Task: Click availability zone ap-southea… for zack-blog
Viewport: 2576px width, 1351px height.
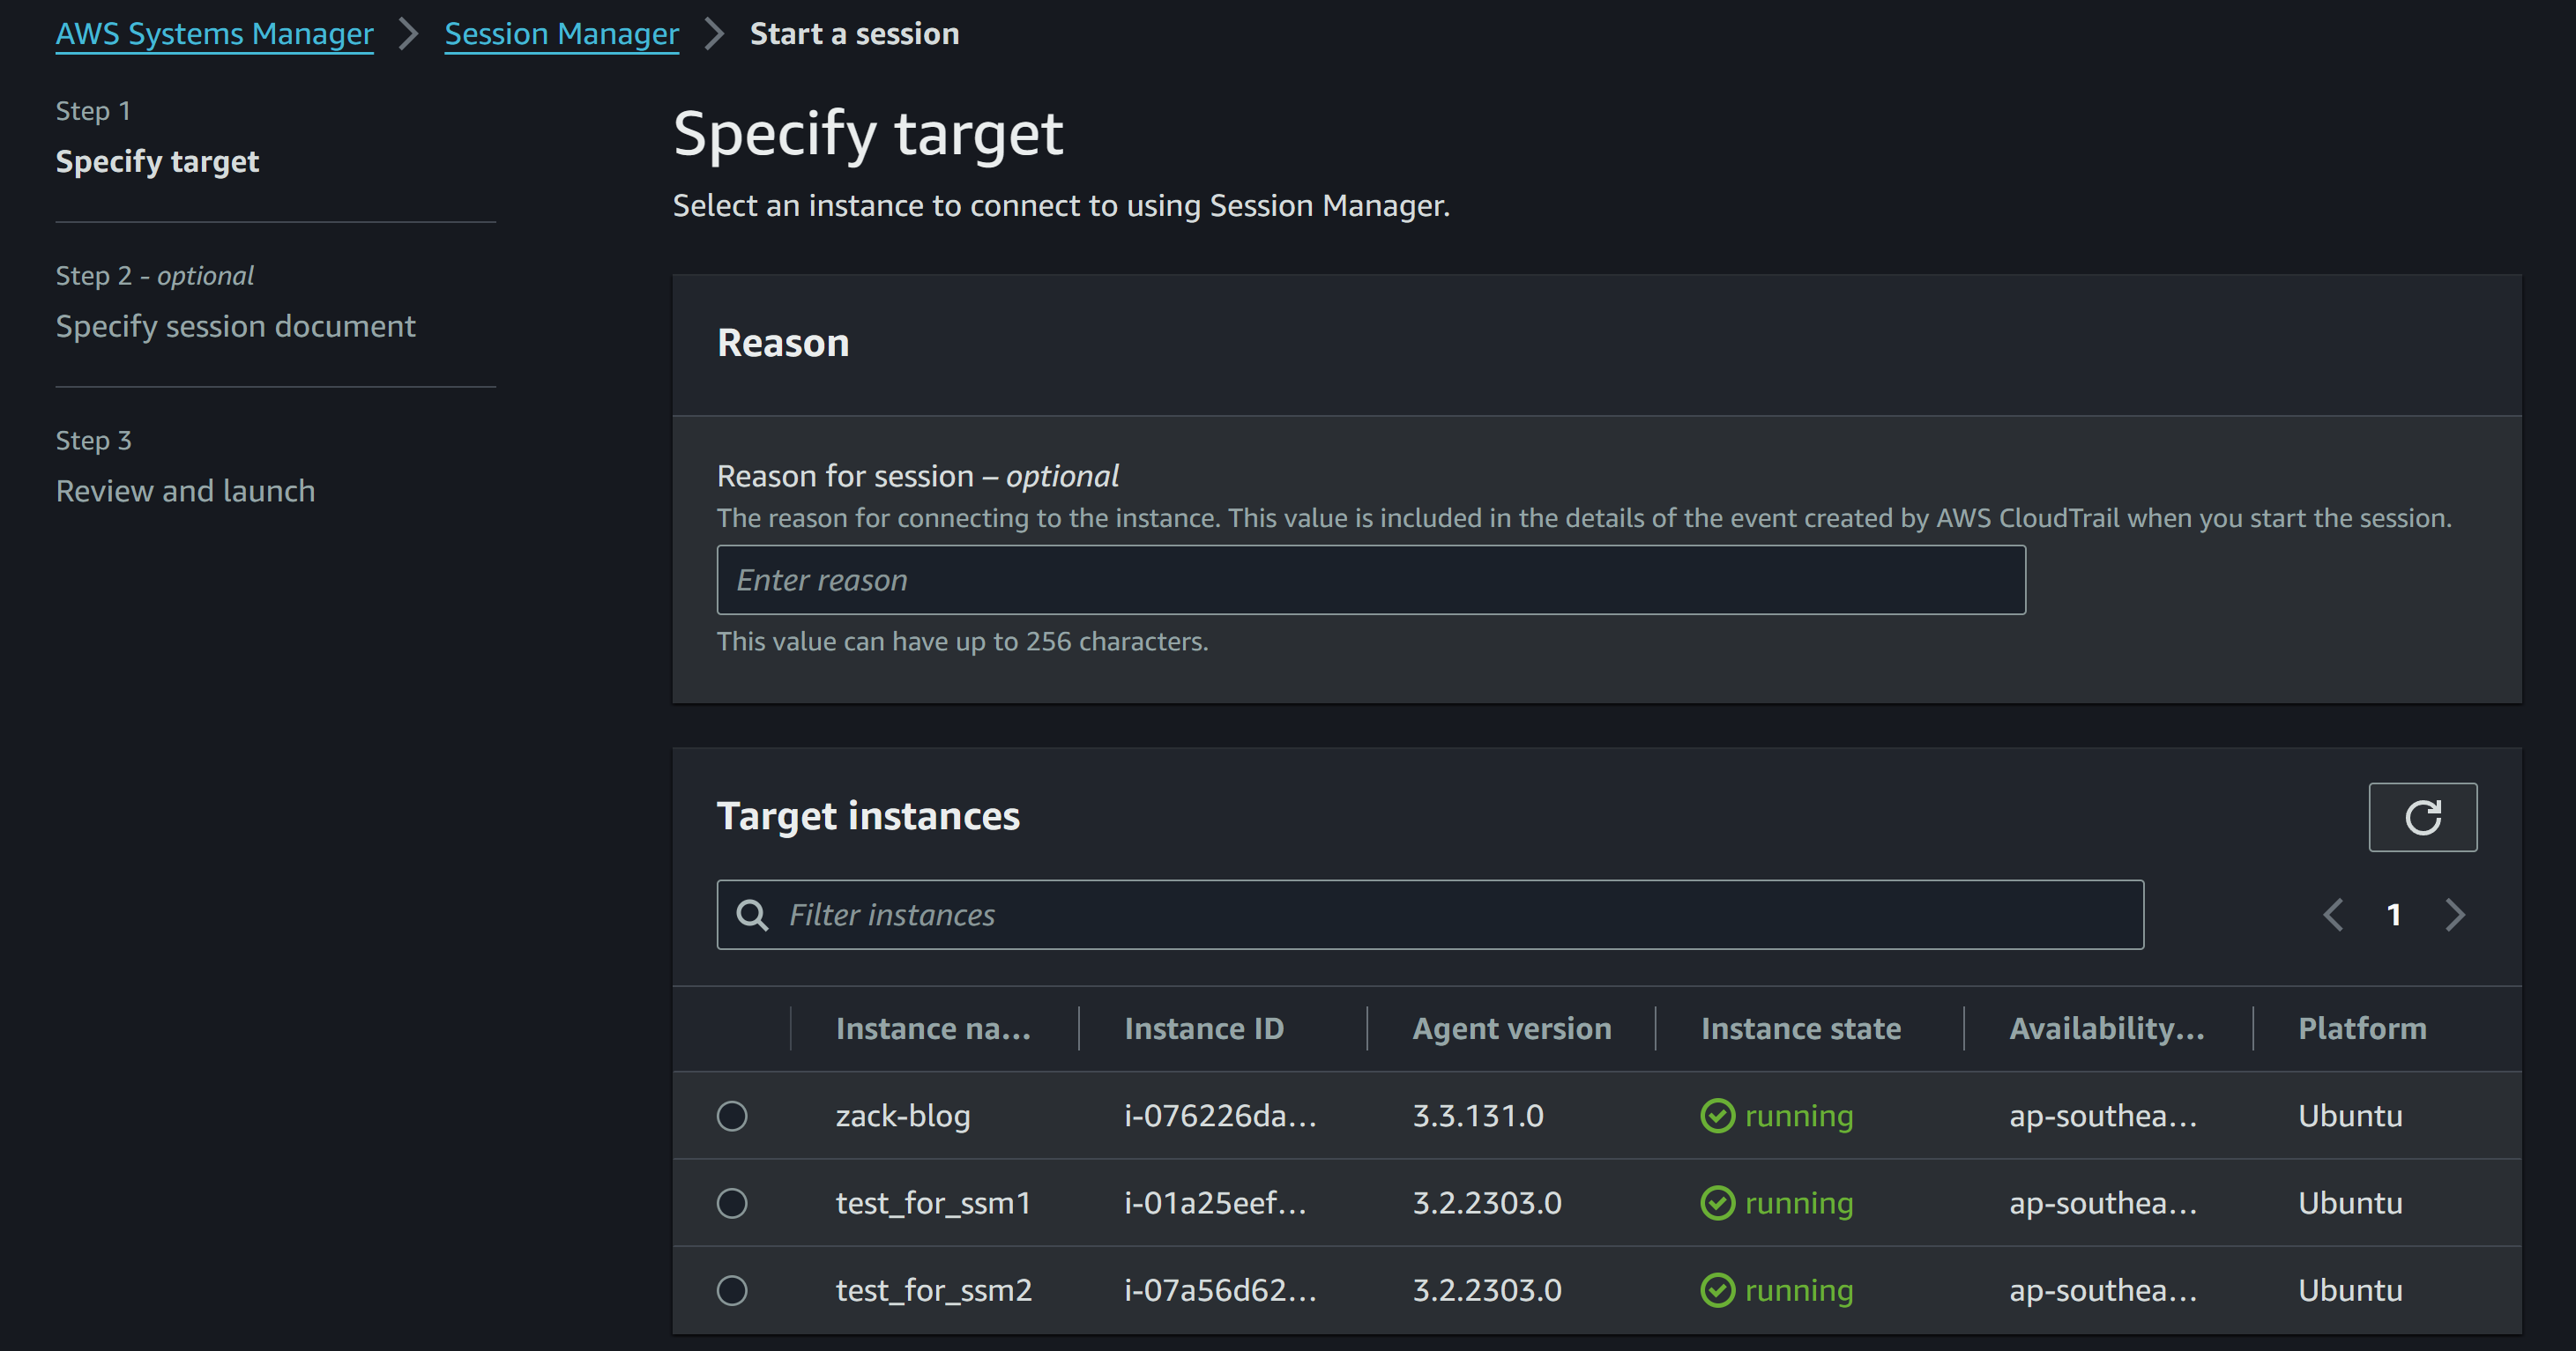Action: click(2103, 1116)
